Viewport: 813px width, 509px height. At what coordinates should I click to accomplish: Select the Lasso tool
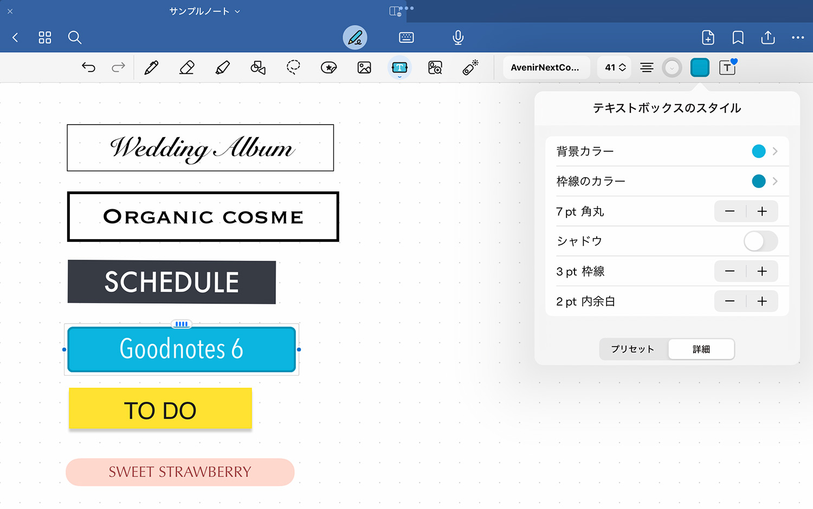pos(293,67)
